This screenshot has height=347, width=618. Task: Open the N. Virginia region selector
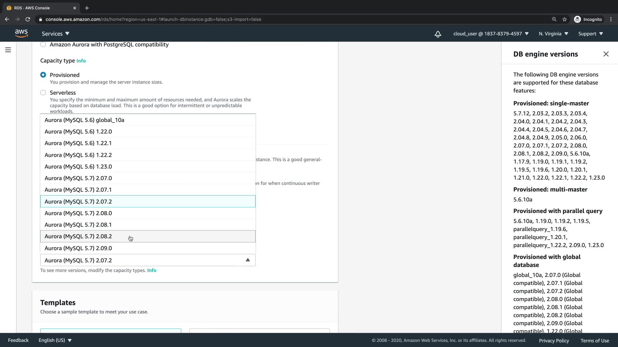point(553,34)
